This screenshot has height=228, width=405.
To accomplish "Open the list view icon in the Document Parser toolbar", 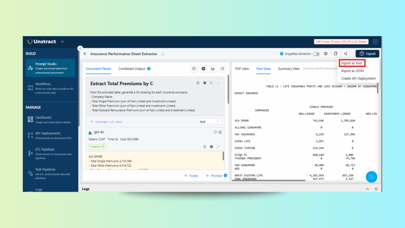I will [223, 68].
